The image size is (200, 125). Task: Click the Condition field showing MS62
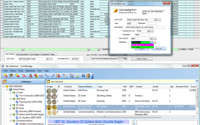coord(142,35)
